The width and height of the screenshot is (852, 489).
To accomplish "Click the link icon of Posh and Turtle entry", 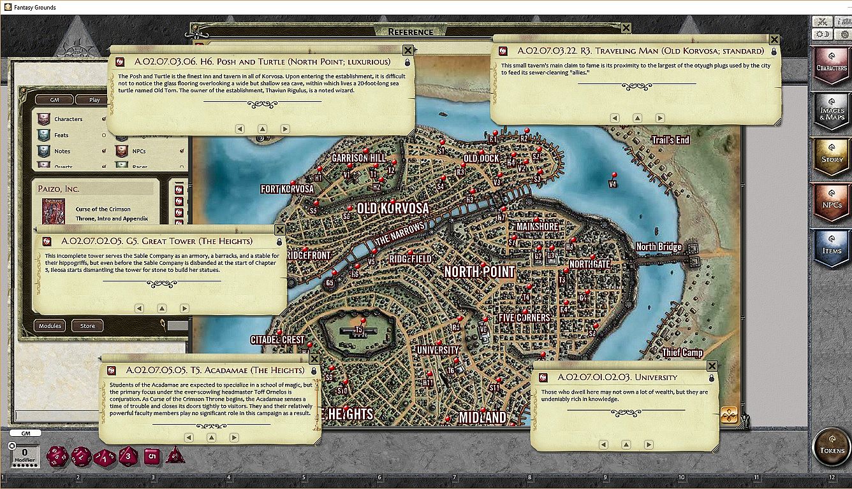I will [x=120, y=62].
